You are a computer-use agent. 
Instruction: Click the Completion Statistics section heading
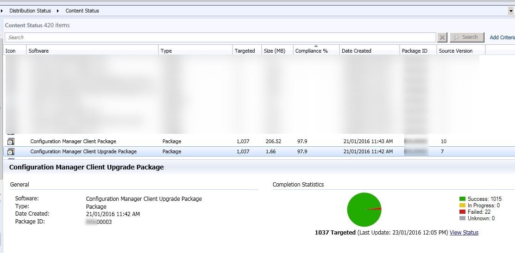[x=298, y=184]
